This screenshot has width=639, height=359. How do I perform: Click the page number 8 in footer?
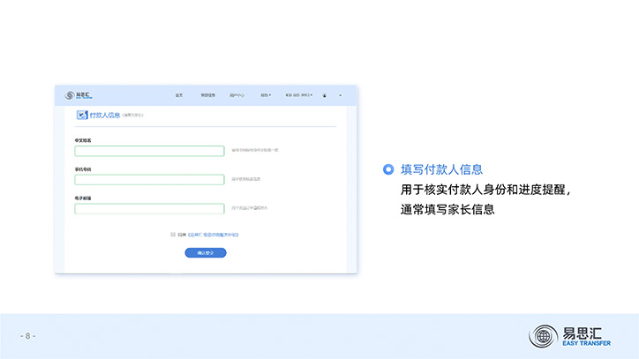coord(28,336)
